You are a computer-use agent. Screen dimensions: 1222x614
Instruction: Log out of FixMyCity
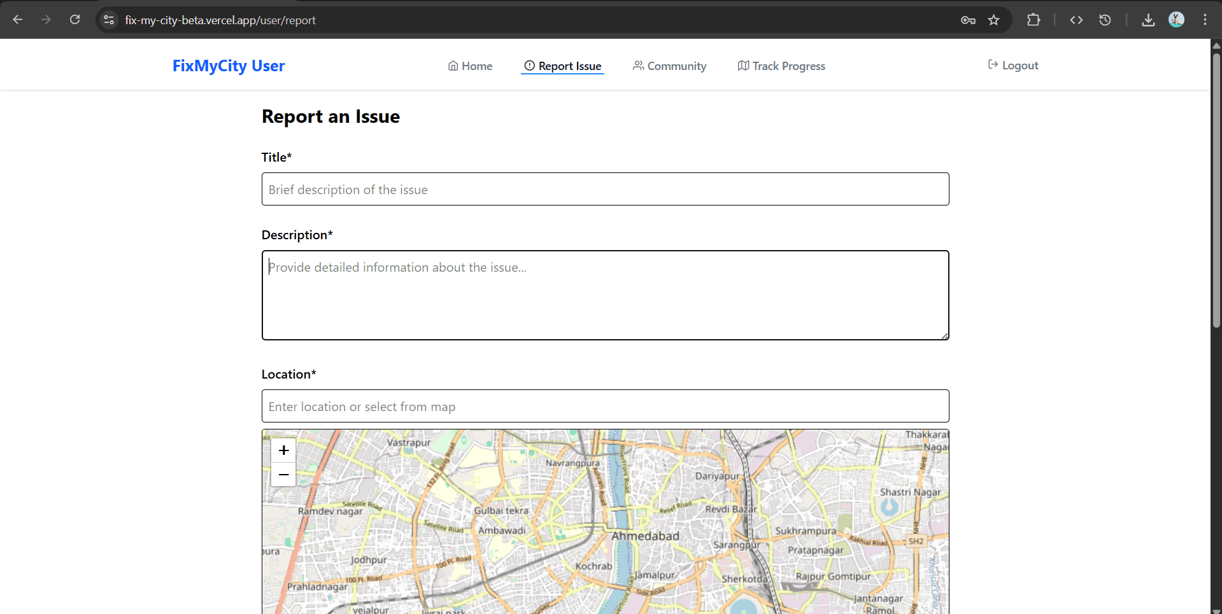1012,66
